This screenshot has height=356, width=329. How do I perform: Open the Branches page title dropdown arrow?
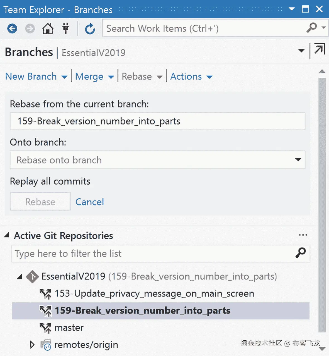[301, 51]
